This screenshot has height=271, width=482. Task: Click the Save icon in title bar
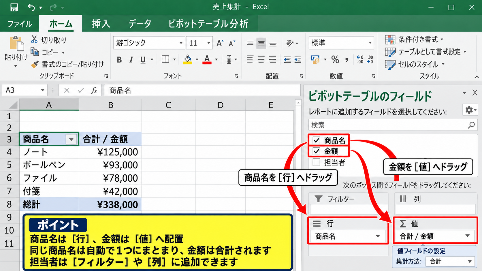coord(14,7)
